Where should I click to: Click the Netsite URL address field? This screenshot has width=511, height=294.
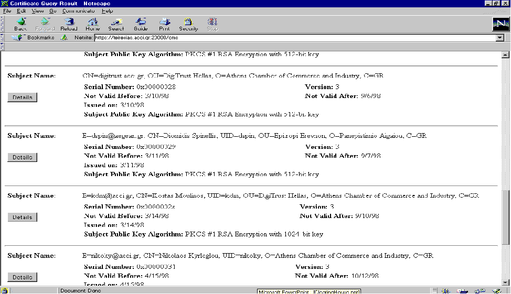pyautogui.click(x=295, y=37)
